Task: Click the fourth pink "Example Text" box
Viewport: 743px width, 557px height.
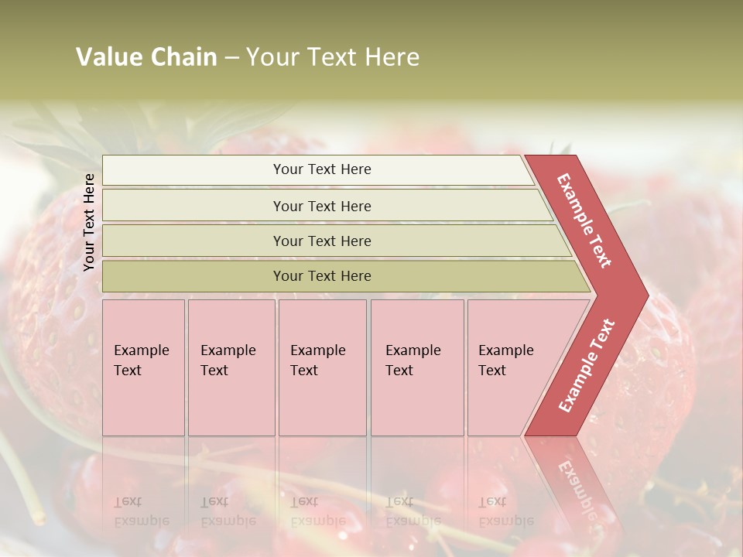Action: coord(417,367)
